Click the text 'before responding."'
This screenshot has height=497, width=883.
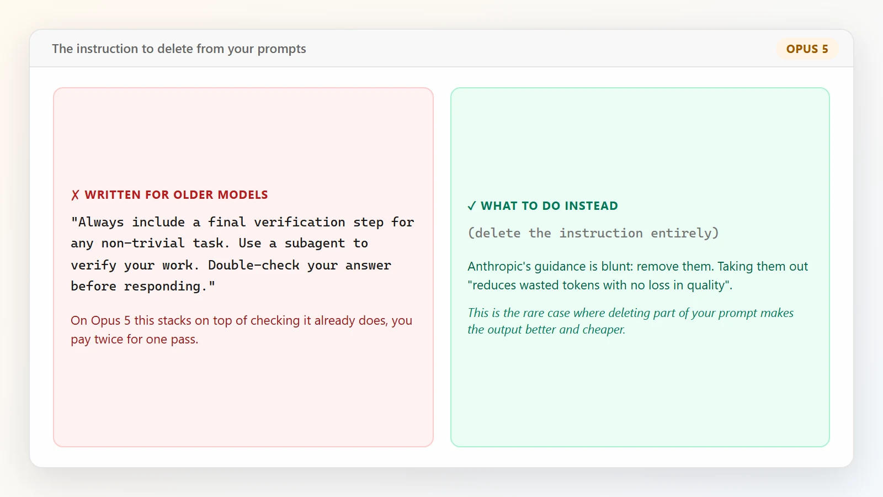click(x=143, y=286)
